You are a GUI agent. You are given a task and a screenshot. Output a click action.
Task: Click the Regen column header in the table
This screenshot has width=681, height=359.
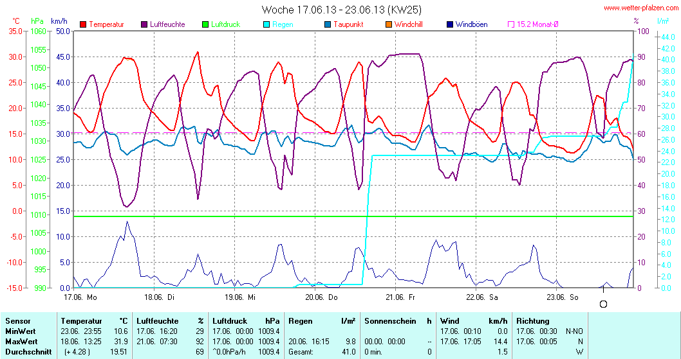(301, 321)
